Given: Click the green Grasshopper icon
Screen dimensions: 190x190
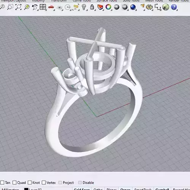Looking at the screenshot, I should [166, 7].
